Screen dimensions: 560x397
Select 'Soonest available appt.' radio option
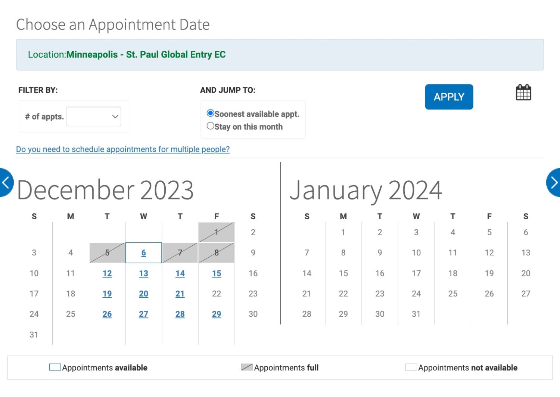211,113
